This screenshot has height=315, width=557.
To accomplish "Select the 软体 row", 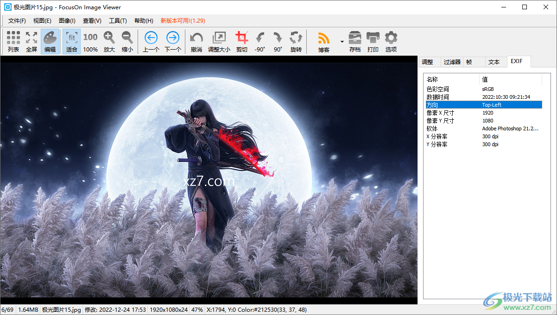I will 484,129.
